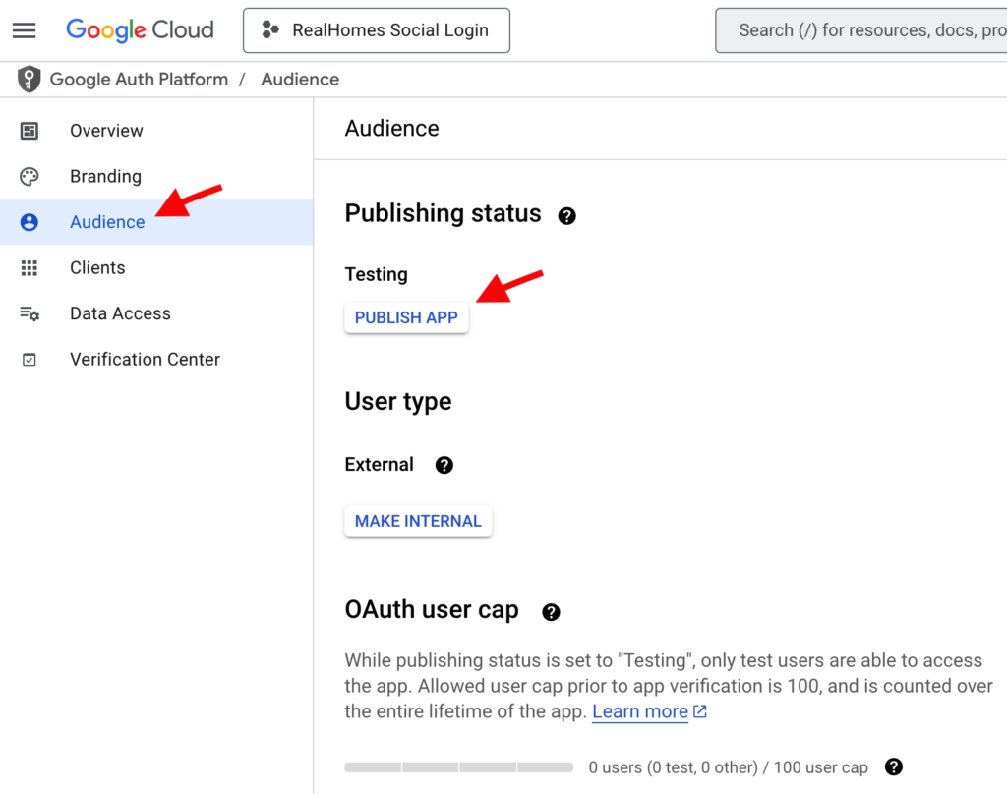The width and height of the screenshot is (1007, 794).
Task: Open the Branding sidebar item
Action: pyautogui.click(x=156, y=177)
